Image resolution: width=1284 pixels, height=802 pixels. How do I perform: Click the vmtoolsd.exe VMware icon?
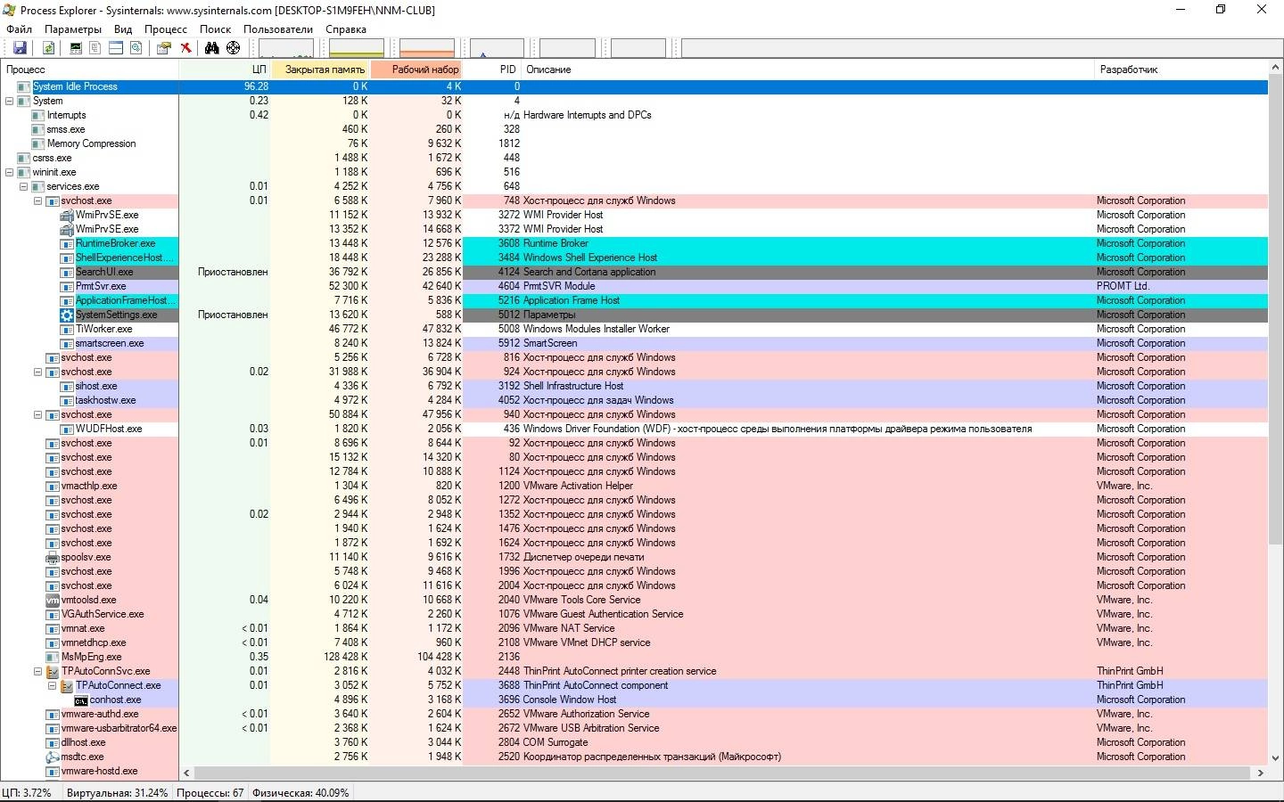coord(53,600)
